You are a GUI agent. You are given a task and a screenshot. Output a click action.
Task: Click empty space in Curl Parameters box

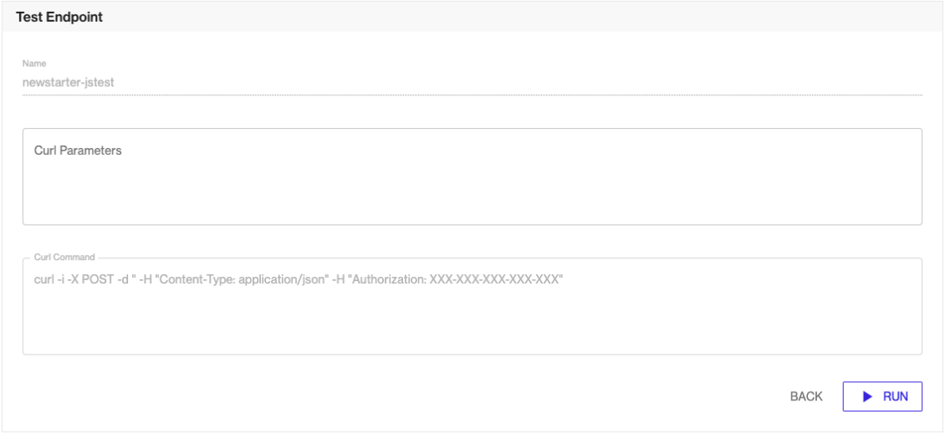tap(472, 193)
